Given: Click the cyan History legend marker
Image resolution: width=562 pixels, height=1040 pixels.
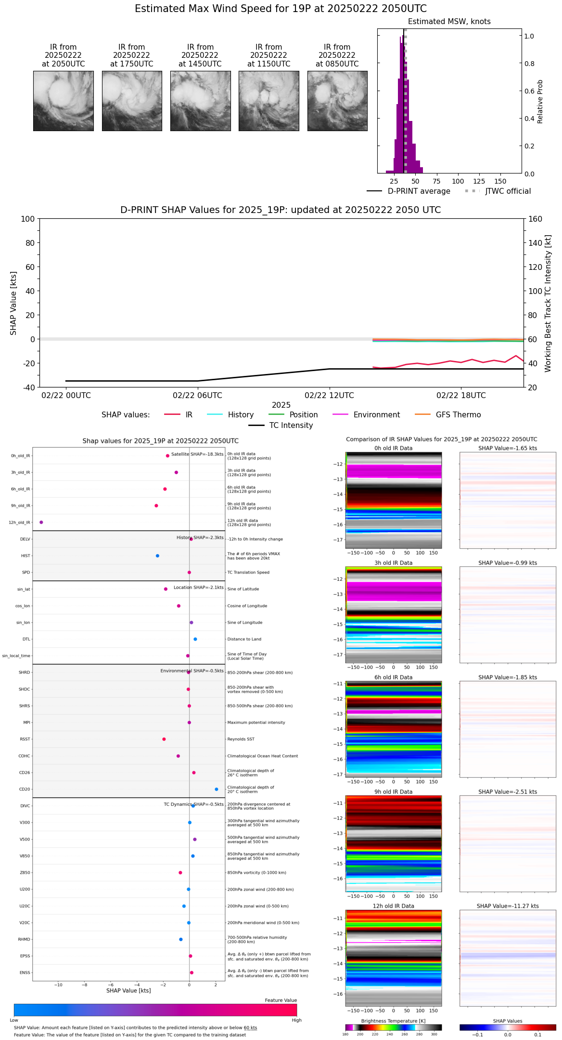Looking at the screenshot, I should (215, 414).
